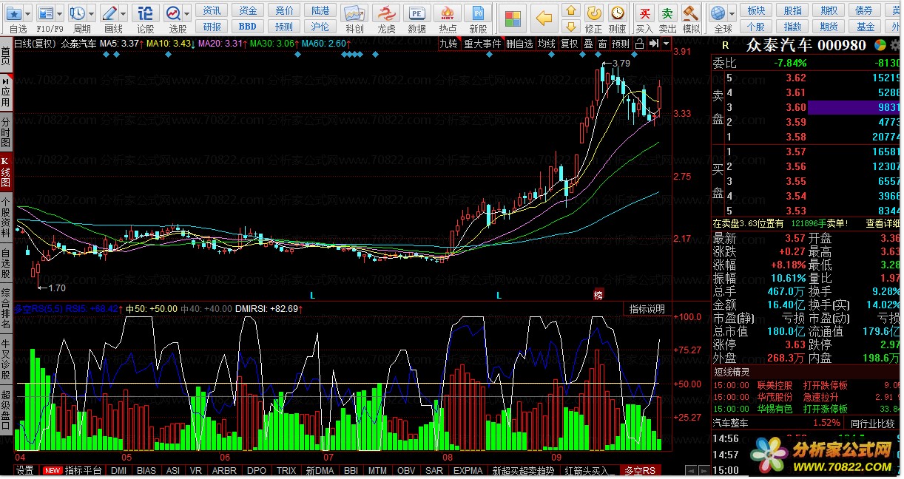Open the 模拟 simulated trading gavel icon

[691, 13]
